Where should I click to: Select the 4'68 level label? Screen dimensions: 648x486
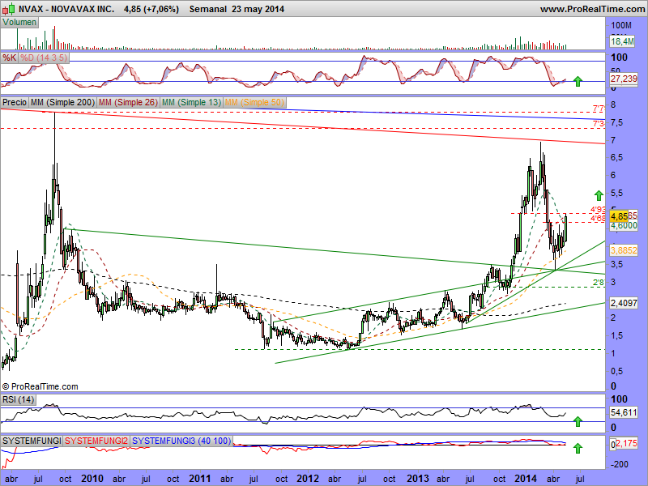[598, 218]
